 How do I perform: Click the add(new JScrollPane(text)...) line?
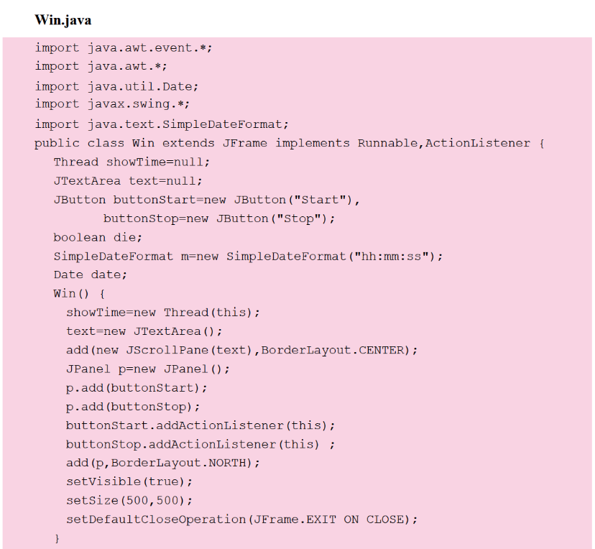tap(241, 350)
